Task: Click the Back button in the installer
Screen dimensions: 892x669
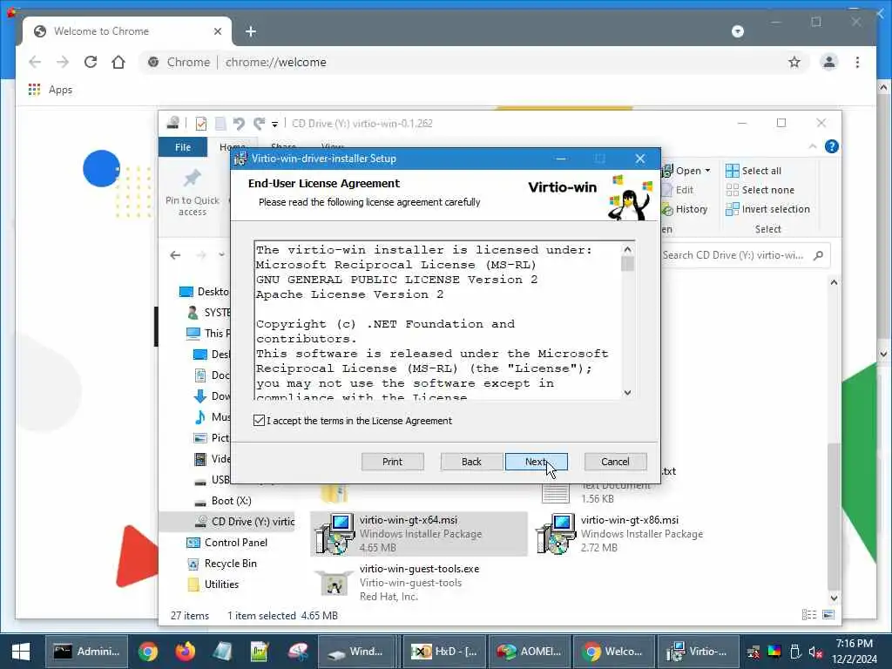Action: click(471, 462)
